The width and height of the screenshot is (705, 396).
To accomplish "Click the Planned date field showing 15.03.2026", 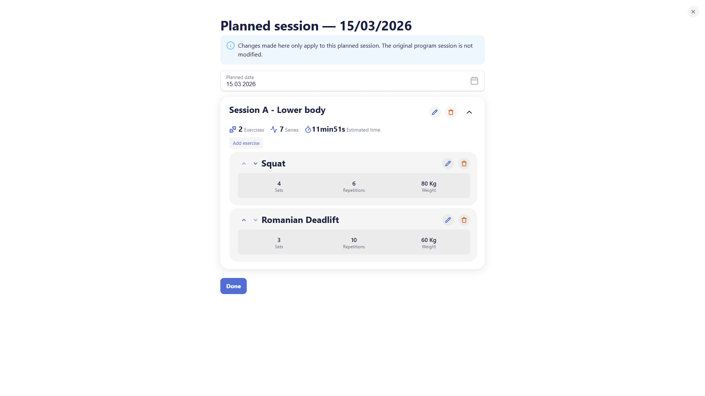I will [241, 84].
